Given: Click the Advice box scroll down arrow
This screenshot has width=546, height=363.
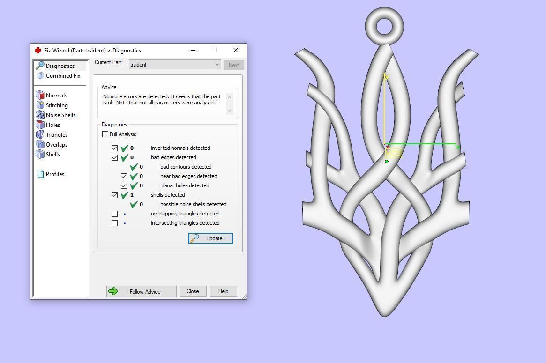Looking at the screenshot, I should click(x=229, y=111).
